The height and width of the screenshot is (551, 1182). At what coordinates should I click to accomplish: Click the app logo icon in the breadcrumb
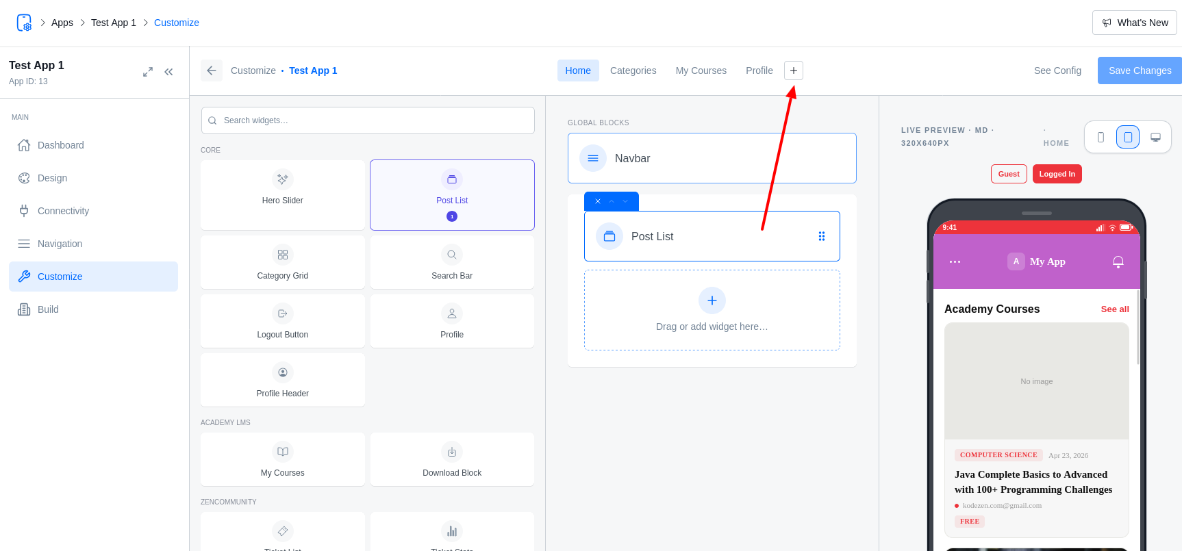(24, 23)
